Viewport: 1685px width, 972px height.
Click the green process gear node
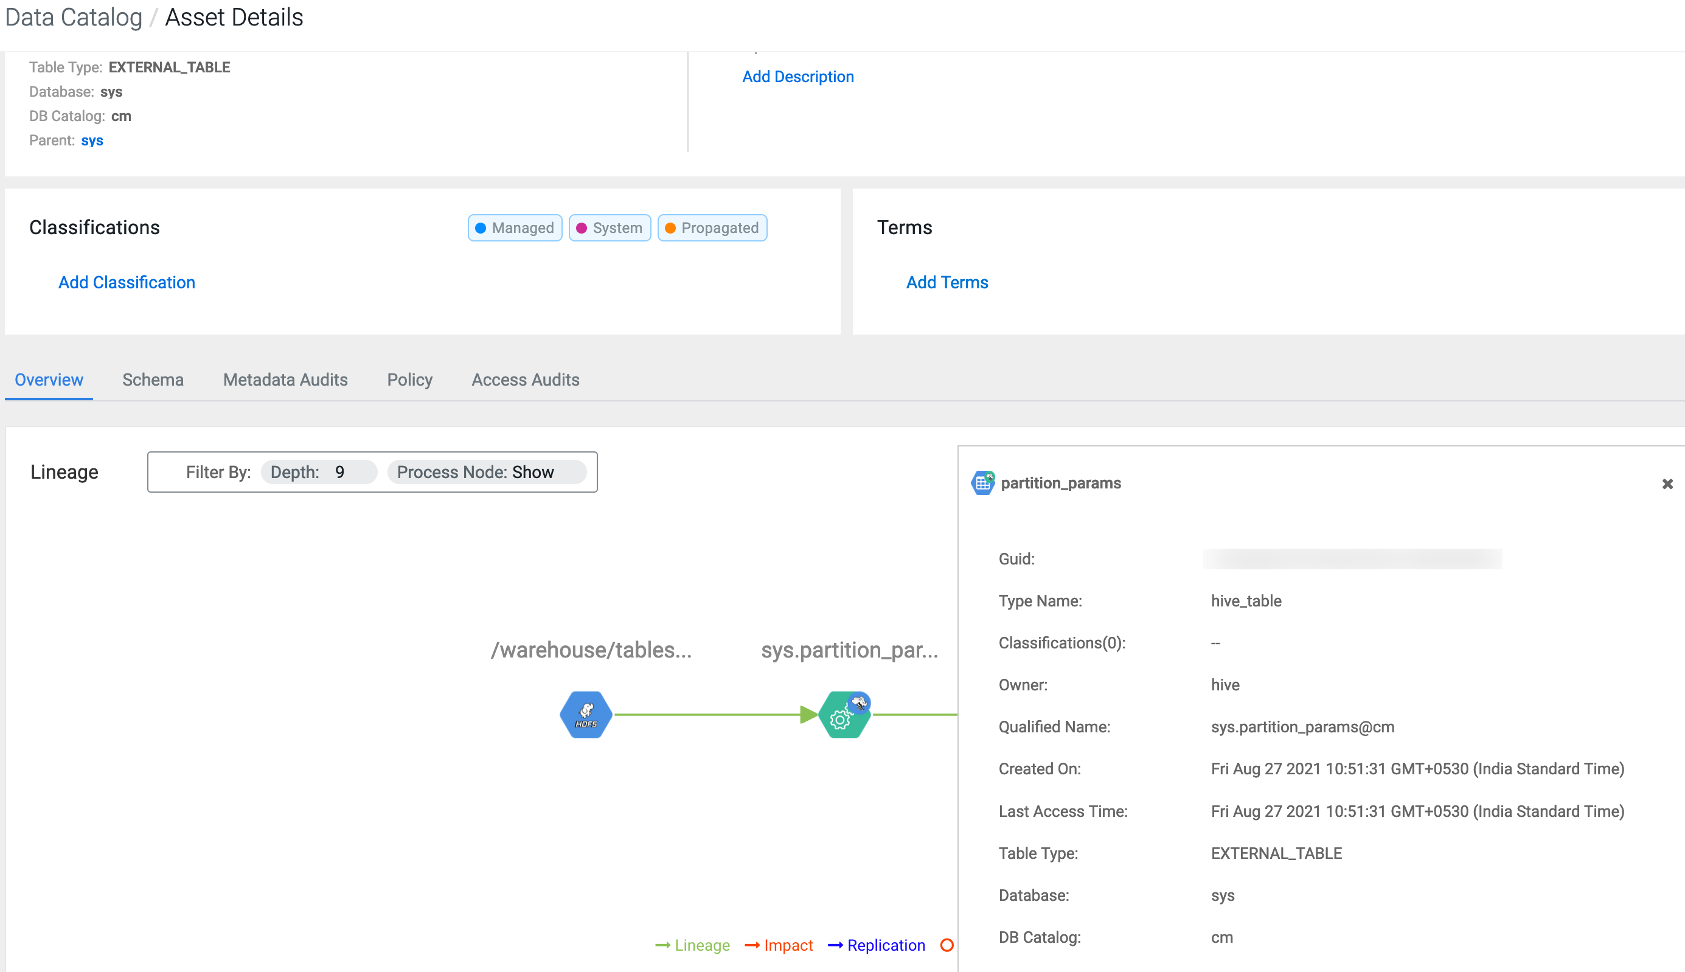844,715
